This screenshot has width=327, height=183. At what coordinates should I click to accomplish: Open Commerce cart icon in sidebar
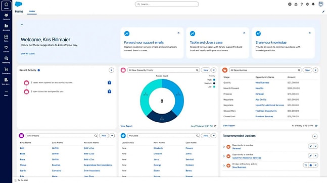(6, 70)
